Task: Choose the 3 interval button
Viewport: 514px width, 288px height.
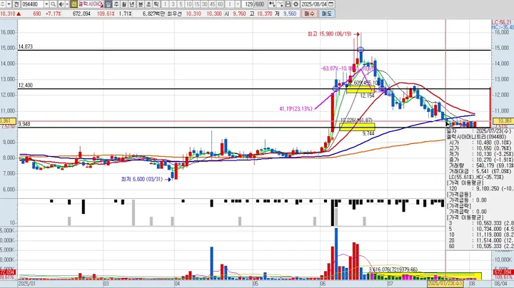Action: 173,4
